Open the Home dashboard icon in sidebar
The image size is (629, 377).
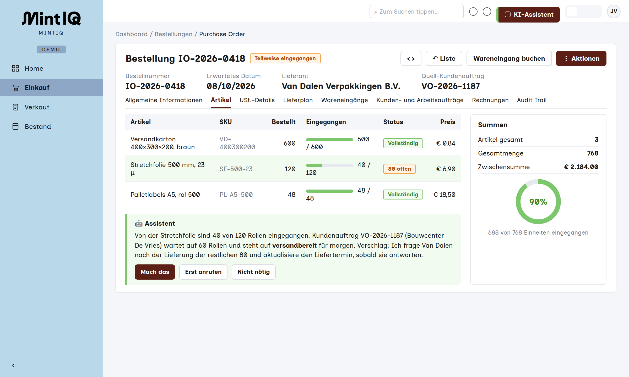point(15,68)
